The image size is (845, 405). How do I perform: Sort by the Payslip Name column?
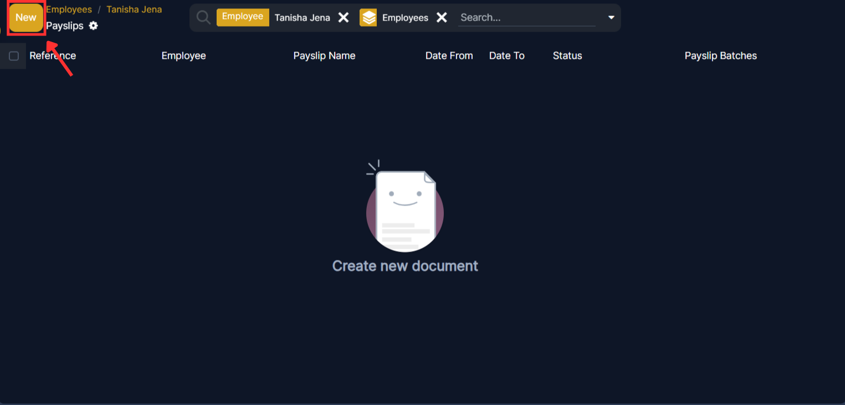tap(324, 56)
